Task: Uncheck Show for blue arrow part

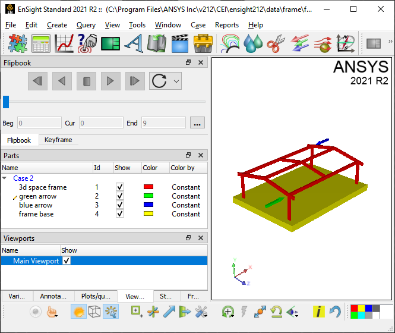Action: point(120,205)
